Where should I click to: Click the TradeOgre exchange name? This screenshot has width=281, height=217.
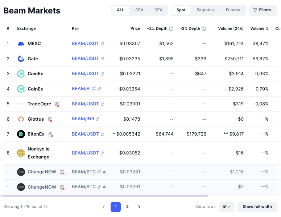[39, 104]
